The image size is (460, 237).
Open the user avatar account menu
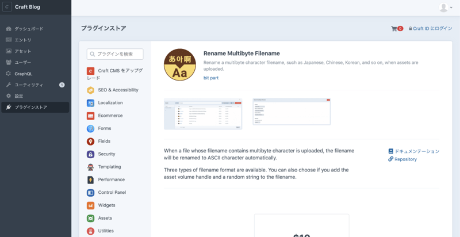click(443, 7)
